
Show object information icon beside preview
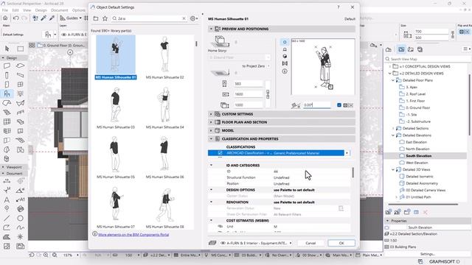[x=285, y=71]
